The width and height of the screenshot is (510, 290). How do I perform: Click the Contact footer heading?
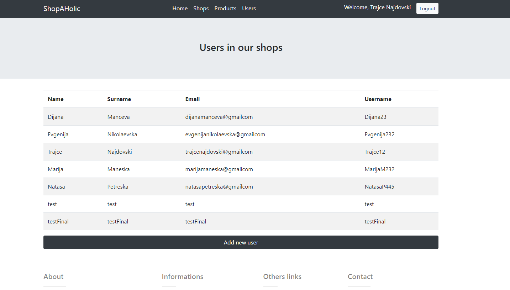pos(360,276)
